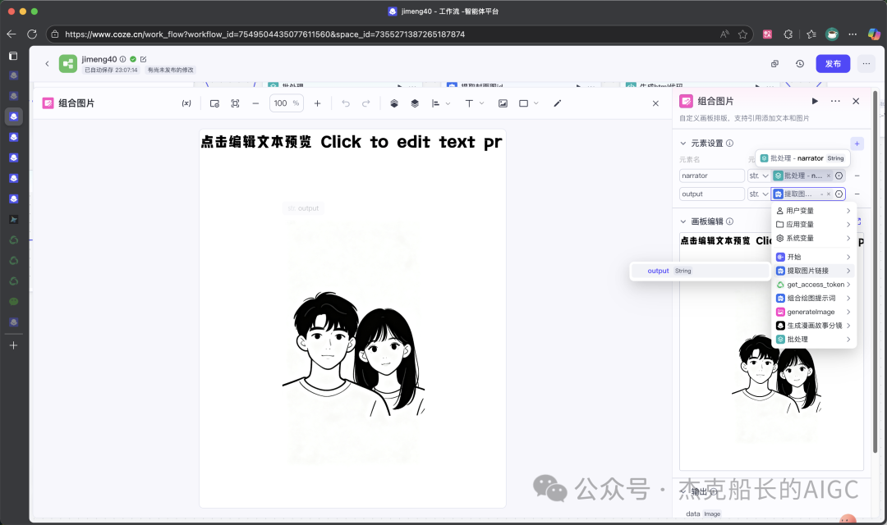Screen dimensions: 887x525
Task: Add a new item in browser sidebar
Action: click(14, 345)
